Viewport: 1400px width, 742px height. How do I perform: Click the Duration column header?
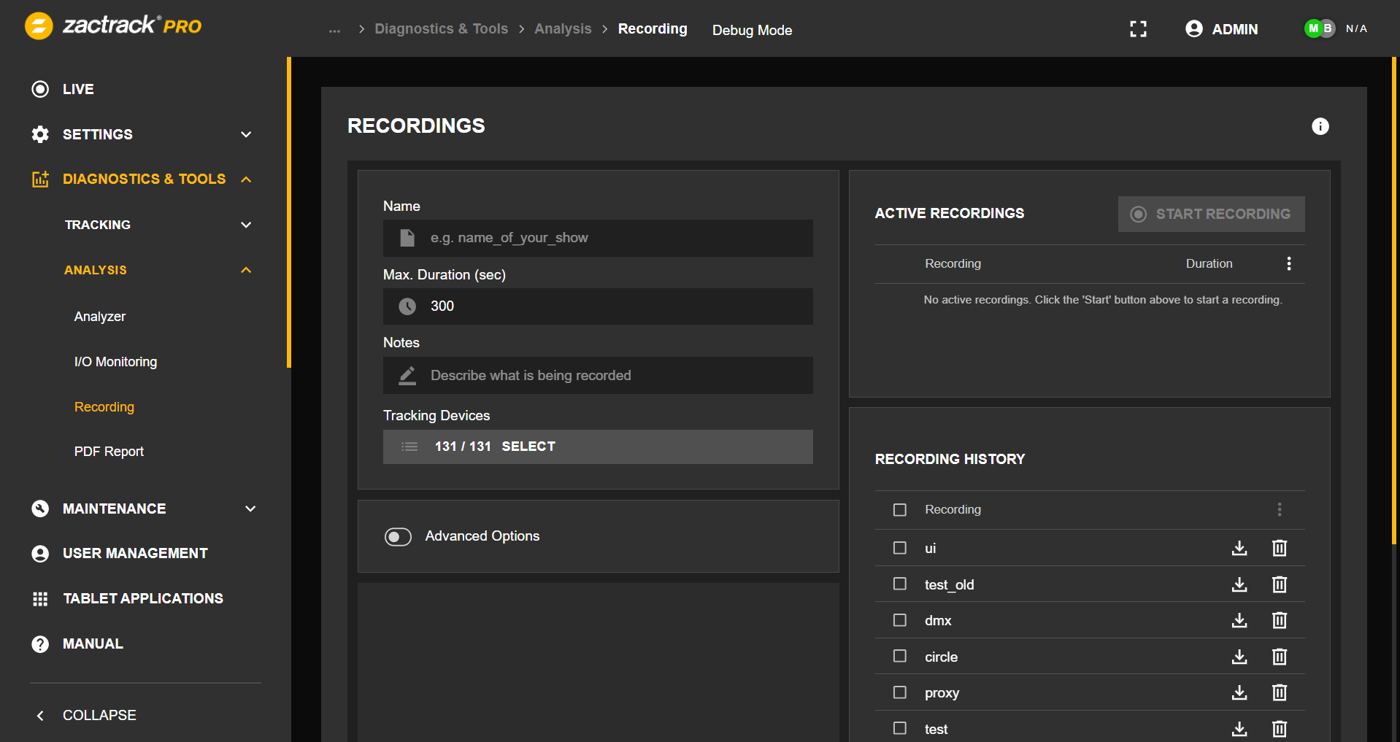pyautogui.click(x=1209, y=263)
